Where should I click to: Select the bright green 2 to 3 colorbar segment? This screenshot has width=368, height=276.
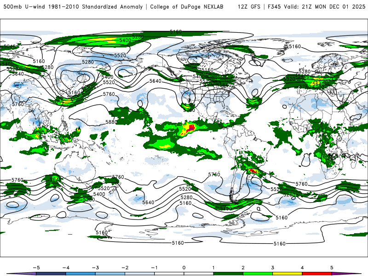point(258,274)
